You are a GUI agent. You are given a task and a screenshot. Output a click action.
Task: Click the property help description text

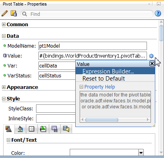coord(115,101)
